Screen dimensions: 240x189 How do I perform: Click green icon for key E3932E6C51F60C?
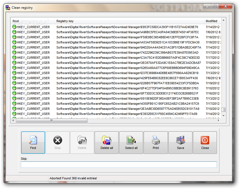[14, 114]
